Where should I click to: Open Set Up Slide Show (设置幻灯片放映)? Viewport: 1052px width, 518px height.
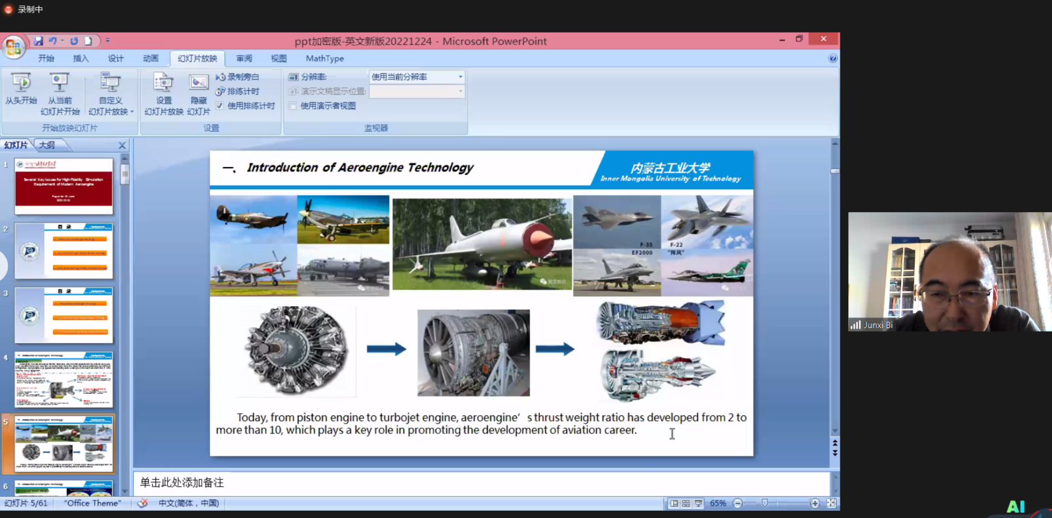pos(163,94)
